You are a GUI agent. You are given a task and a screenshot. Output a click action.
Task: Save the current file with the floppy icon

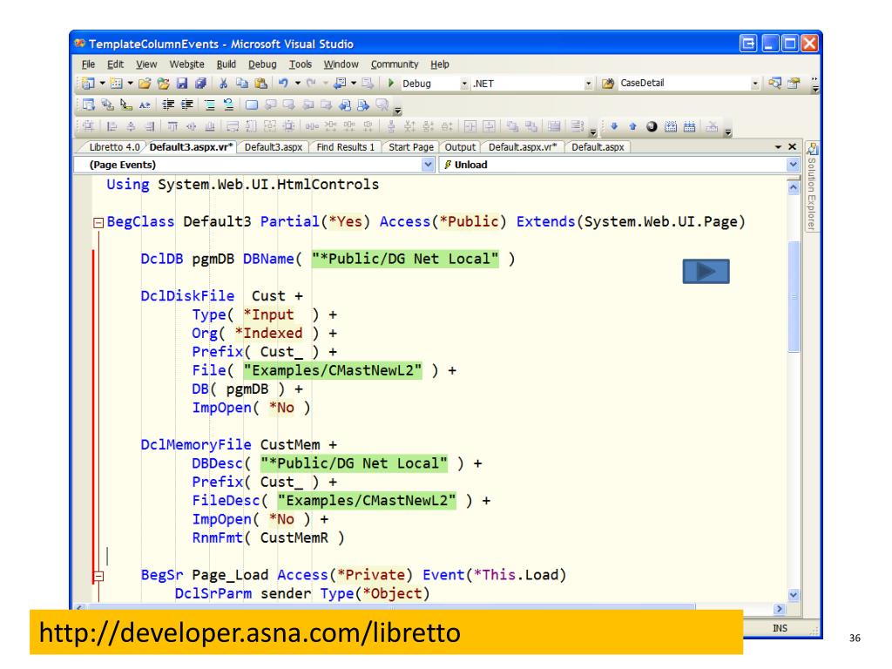pos(182,84)
